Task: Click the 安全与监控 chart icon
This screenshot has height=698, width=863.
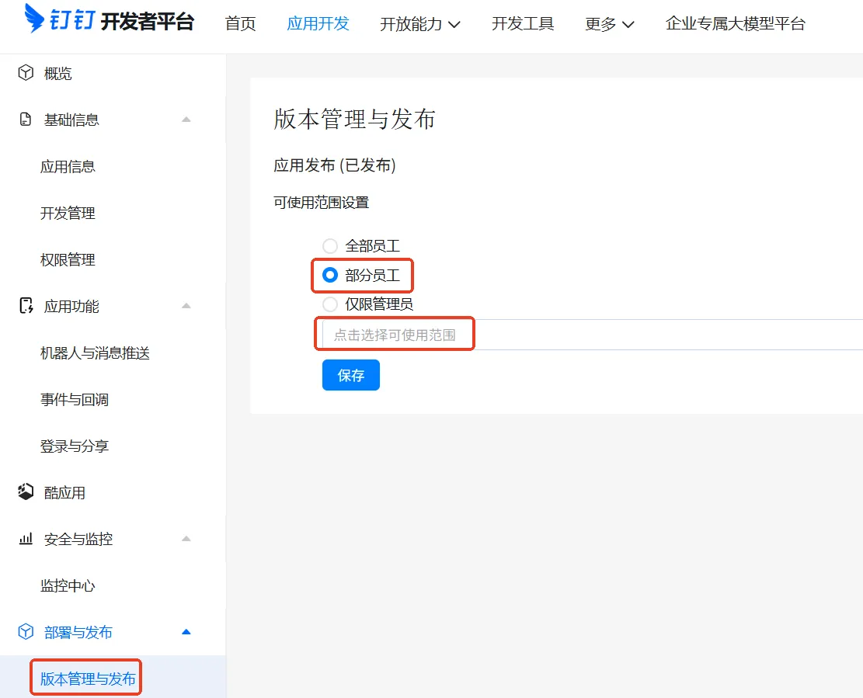Action: (26, 539)
